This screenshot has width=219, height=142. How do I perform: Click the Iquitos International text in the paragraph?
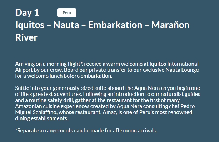(174, 64)
